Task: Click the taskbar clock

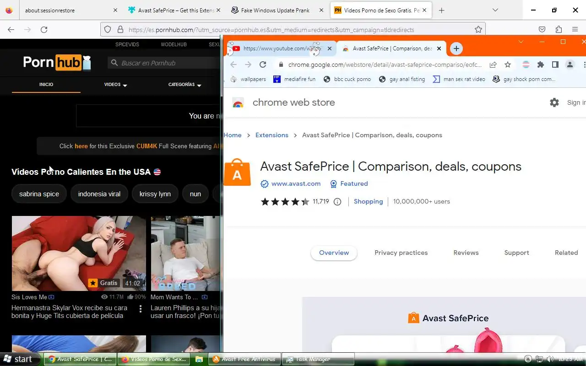Action: click(571, 359)
